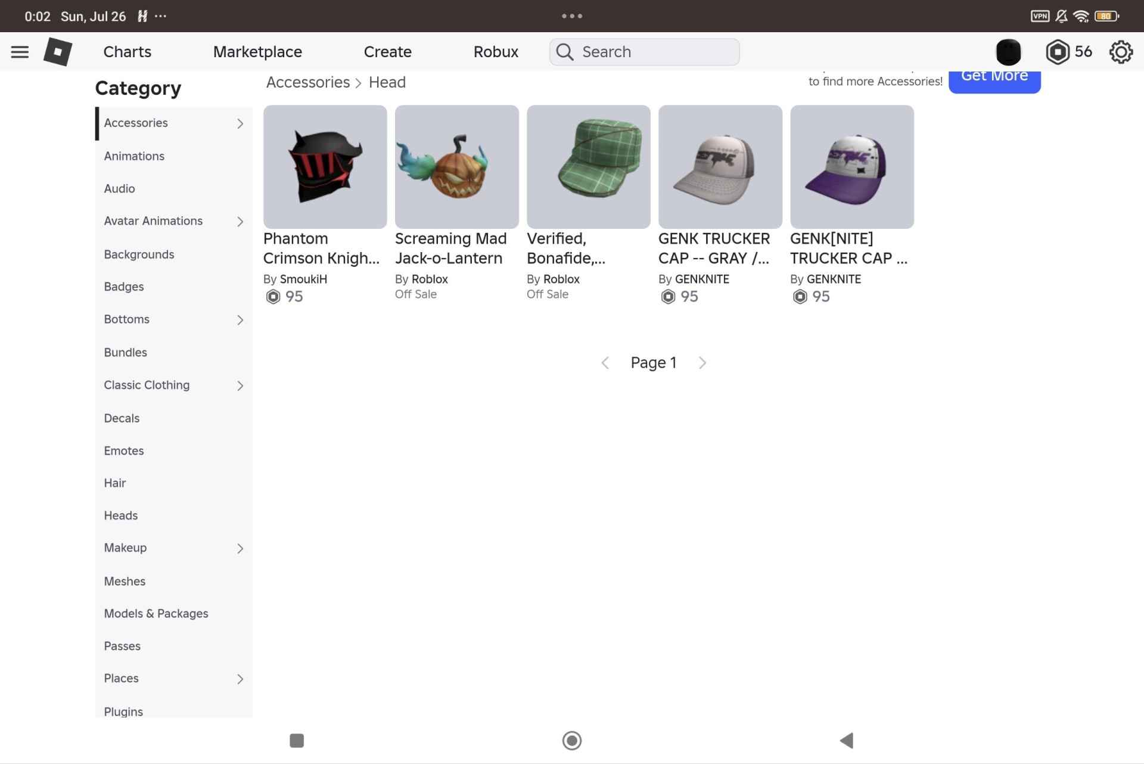Screen dimensions: 1144x764
Task: Tap the Android back triangle button
Action: [847, 740]
